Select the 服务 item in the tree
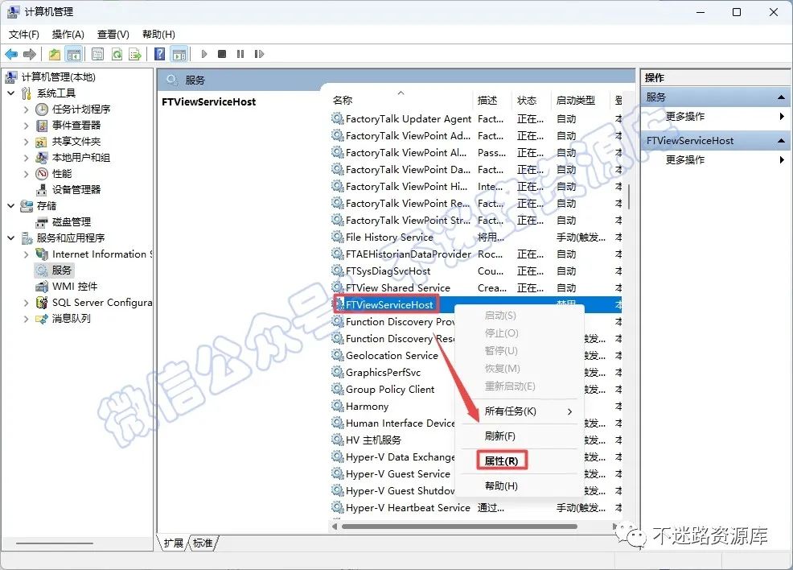Image resolution: width=793 pixels, height=570 pixels. (55, 271)
